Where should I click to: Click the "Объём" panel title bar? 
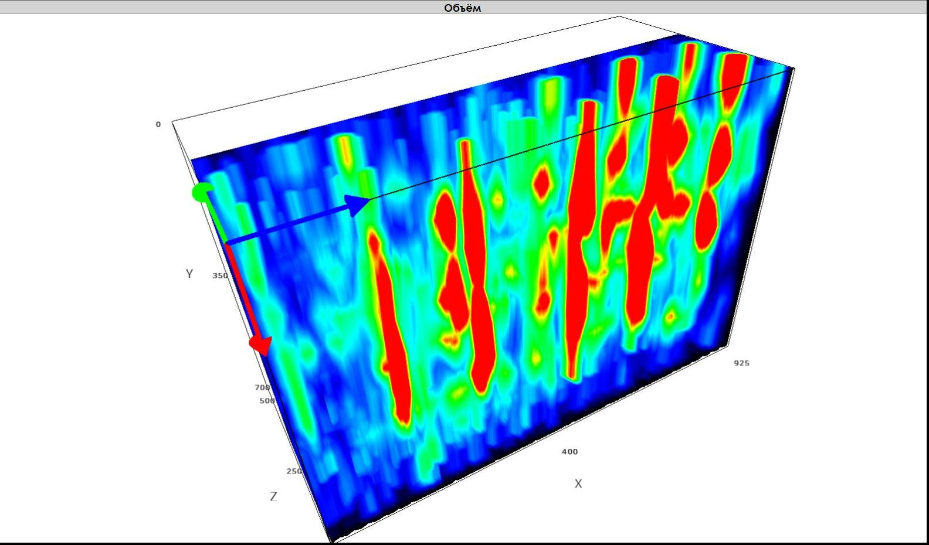[463, 7]
